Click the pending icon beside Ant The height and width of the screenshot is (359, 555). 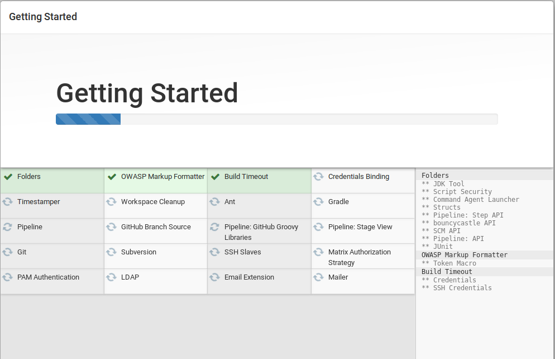click(215, 202)
